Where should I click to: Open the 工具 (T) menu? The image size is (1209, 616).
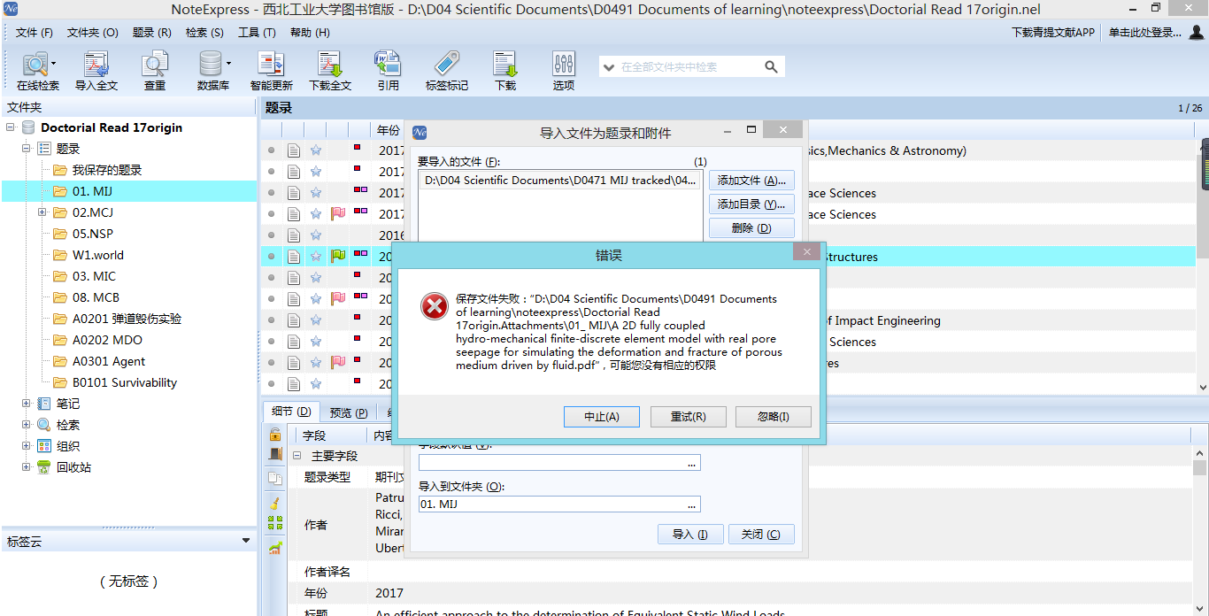pyautogui.click(x=257, y=33)
